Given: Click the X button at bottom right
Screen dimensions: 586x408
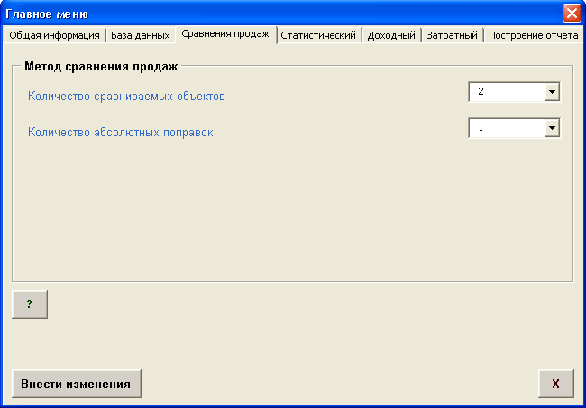Looking at the screenshot, I should (556, 384).
